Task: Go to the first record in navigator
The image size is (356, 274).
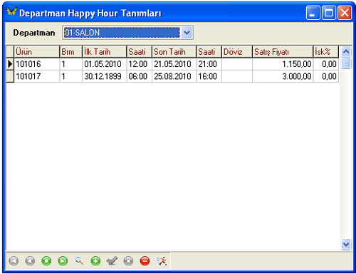Action: 14,261
